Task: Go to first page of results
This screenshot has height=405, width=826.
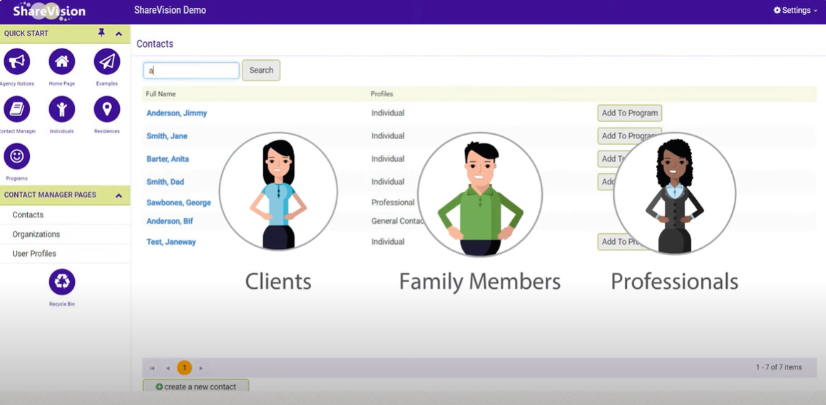Action: (152, 368)
